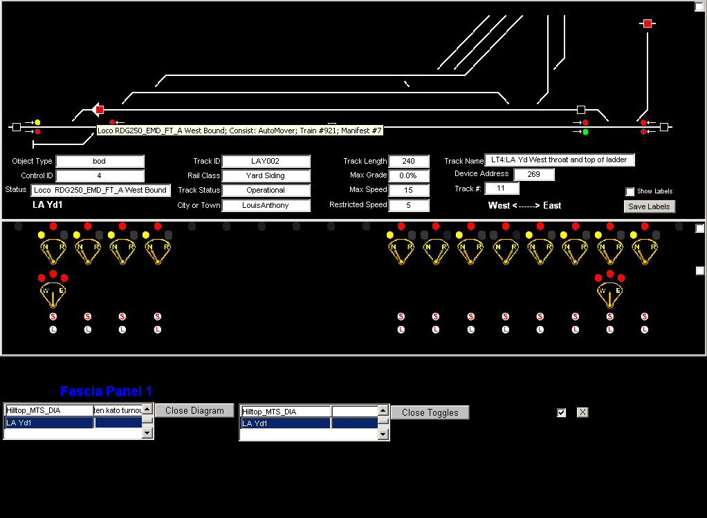Click the red locomotive block on the track

[100, 110]
